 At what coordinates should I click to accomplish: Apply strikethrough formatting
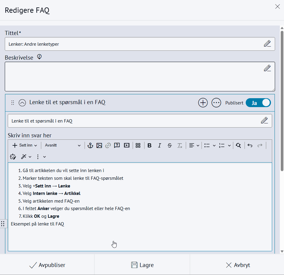point(169,145)
